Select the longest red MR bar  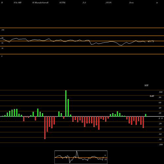[x=45, y=128]
